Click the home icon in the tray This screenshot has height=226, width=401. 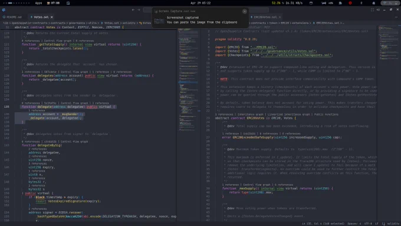374,3
